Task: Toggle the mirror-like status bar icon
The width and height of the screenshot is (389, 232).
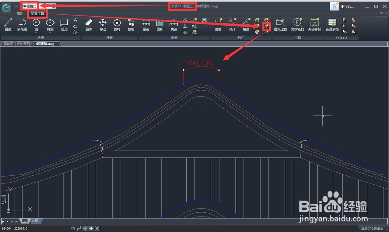Action: click(91, 229)
